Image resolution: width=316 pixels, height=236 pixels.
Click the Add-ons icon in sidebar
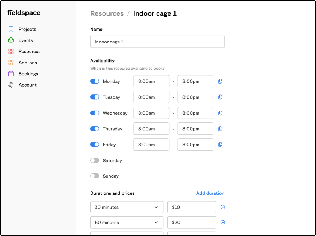tap(11, 63)
